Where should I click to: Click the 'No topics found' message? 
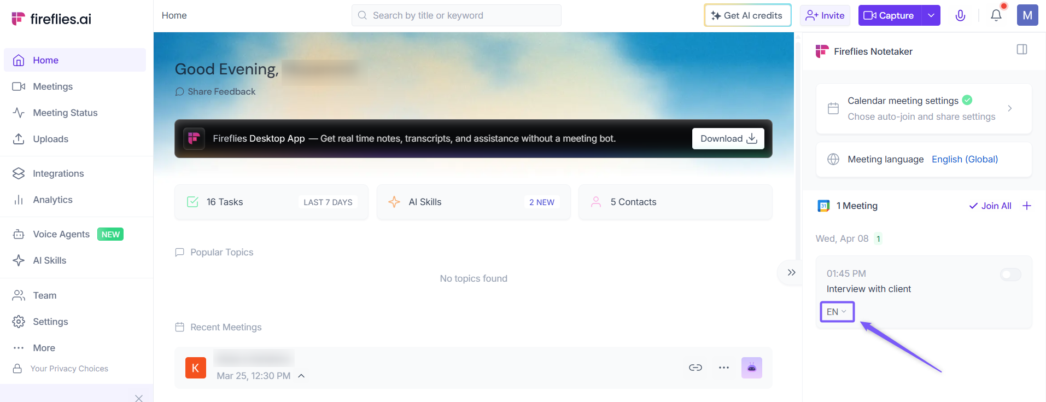click(474, 278)
